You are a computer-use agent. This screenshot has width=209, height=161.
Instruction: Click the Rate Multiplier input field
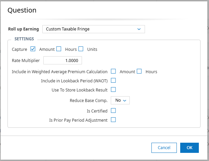coord(63,61)
